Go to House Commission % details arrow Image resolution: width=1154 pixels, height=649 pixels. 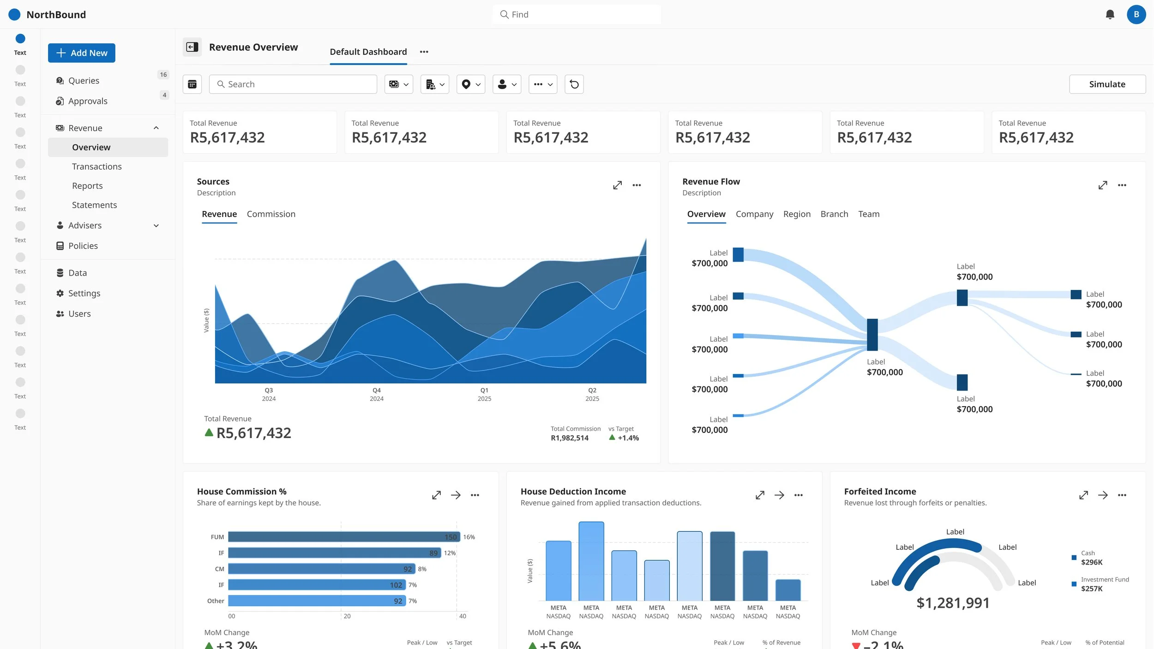(x=456, y=495)
